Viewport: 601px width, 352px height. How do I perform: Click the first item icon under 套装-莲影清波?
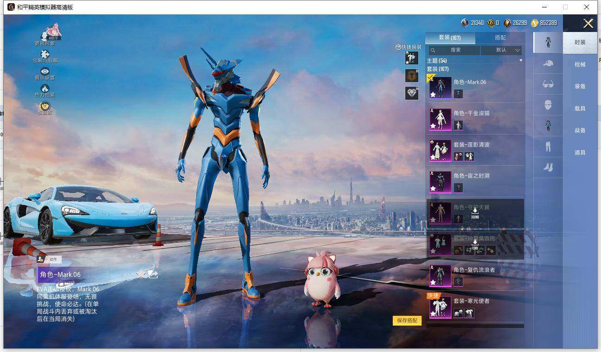point(458,157)
